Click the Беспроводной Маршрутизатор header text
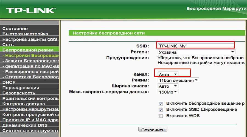 [x=217, y=8]
